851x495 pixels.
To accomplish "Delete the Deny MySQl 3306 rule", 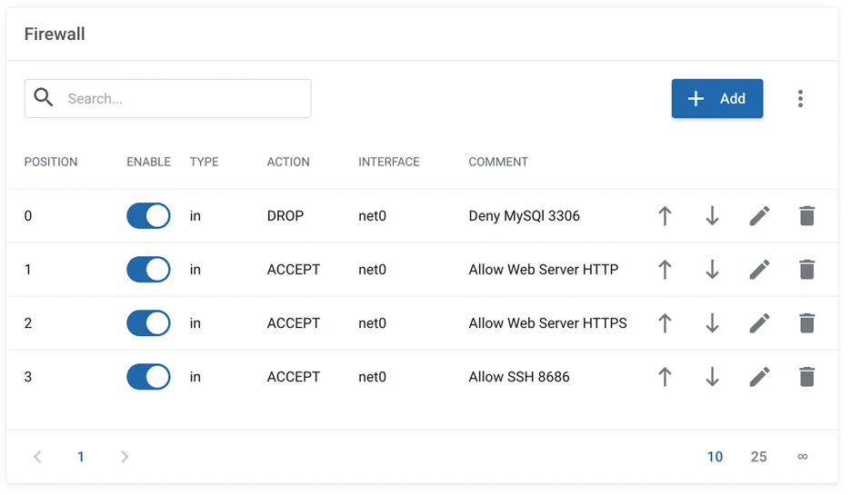I will point(806,216).
